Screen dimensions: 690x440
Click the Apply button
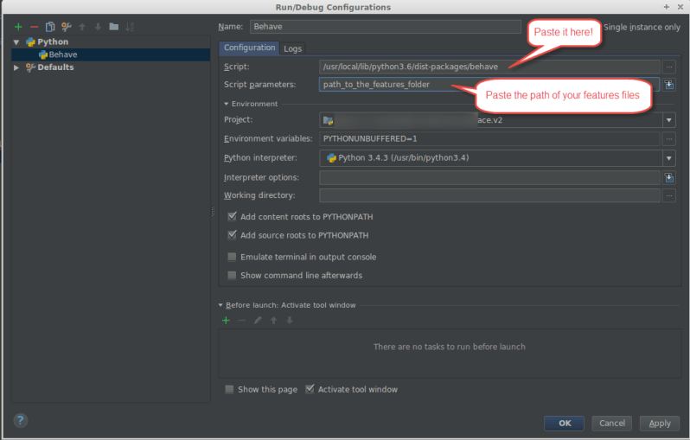pyautogui.click(x=660, y=424)
